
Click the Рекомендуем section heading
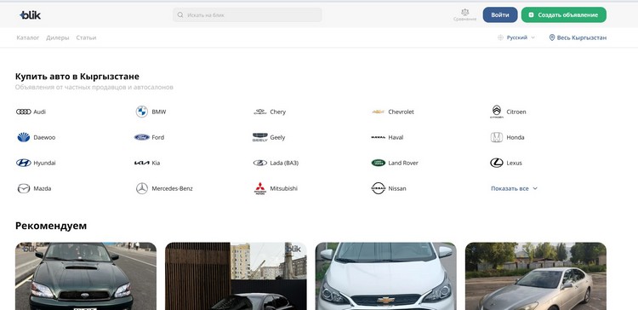tap(51, 226)
